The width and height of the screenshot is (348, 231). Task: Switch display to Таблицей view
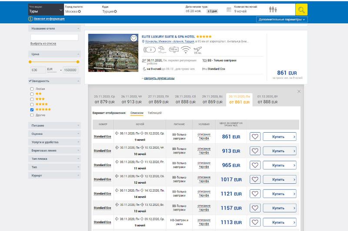(x=154, y=113)
